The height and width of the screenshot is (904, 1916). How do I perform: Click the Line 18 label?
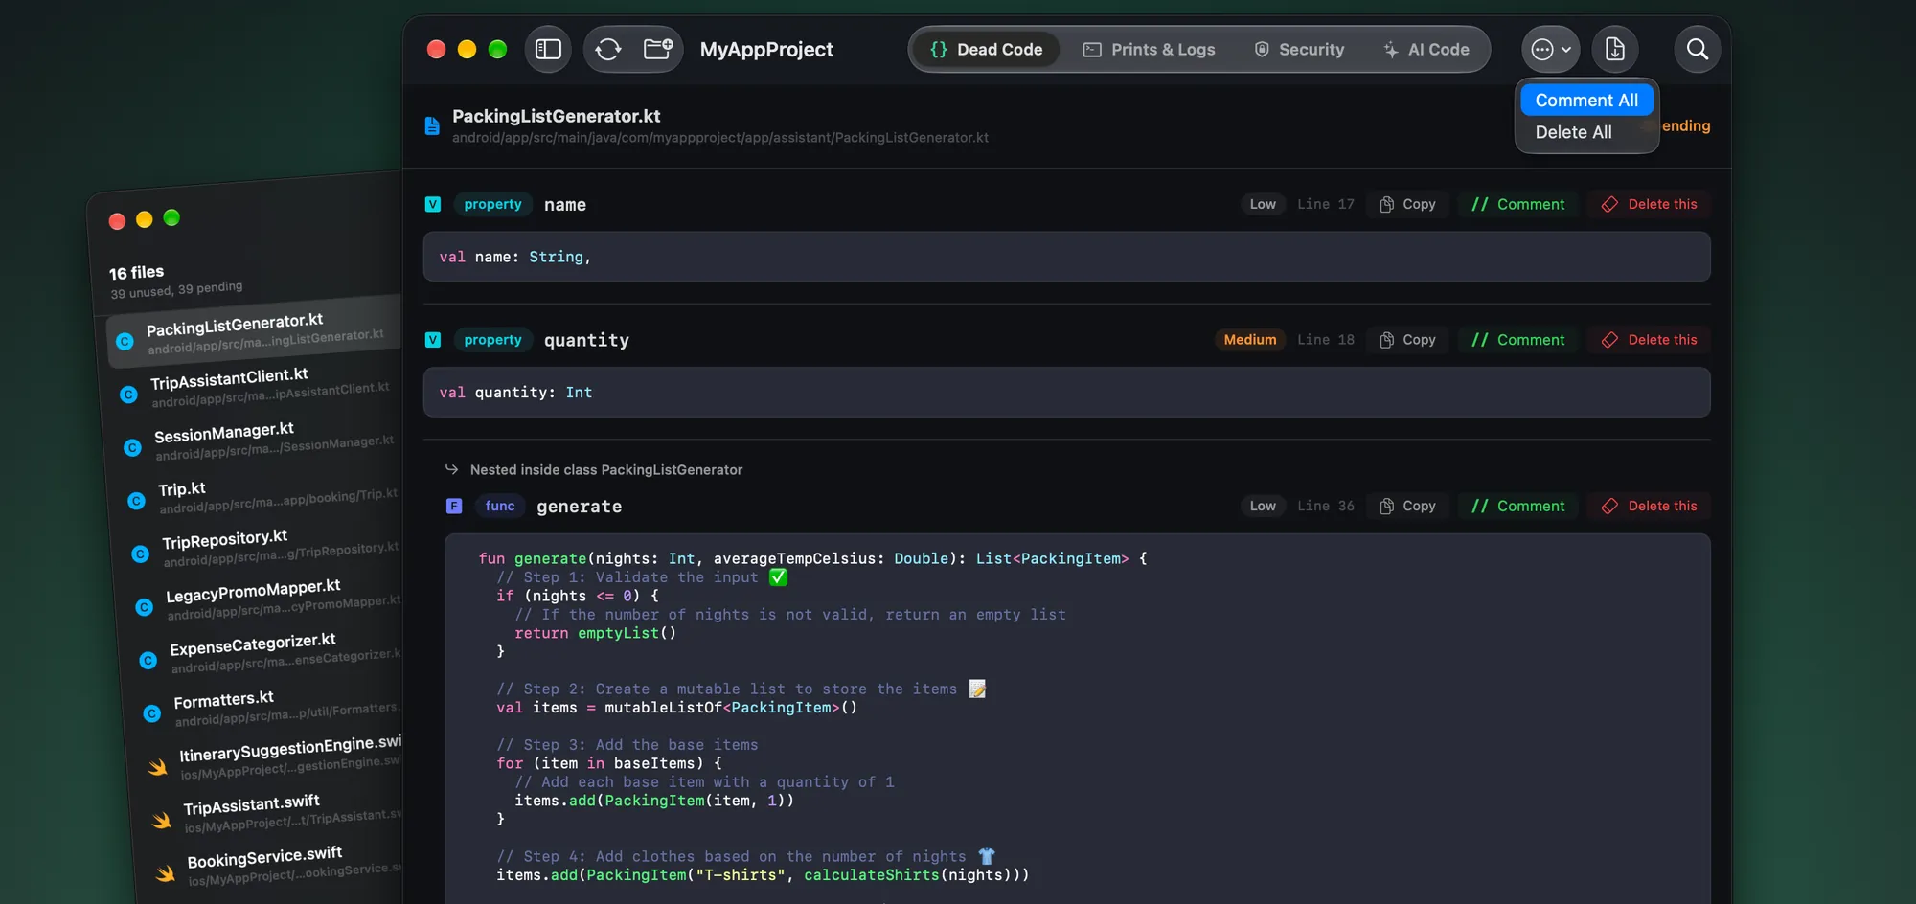pyautogui.click(x=1326, y=340)
